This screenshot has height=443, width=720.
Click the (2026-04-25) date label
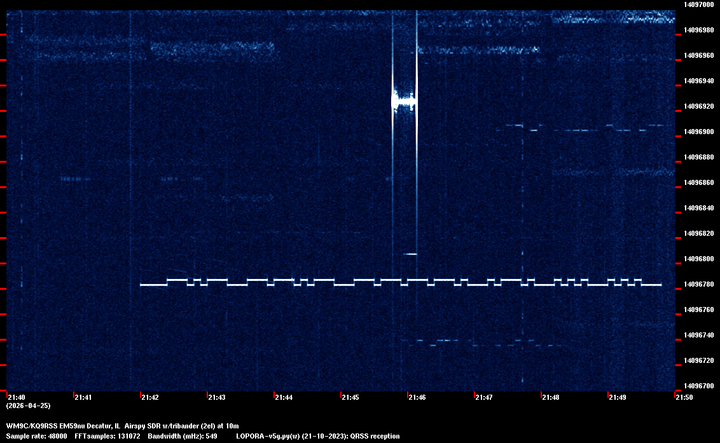point(28,406)
